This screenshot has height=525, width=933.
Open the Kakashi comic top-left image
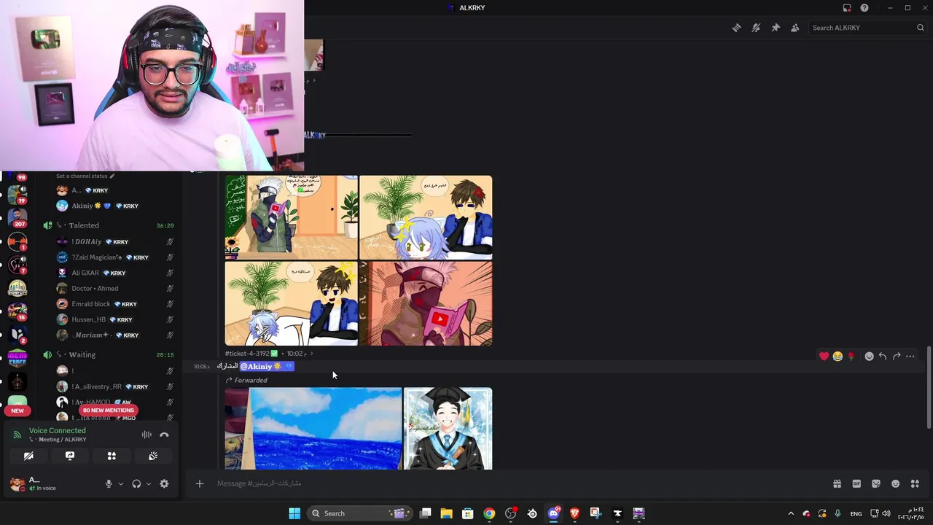coord(291,217)
